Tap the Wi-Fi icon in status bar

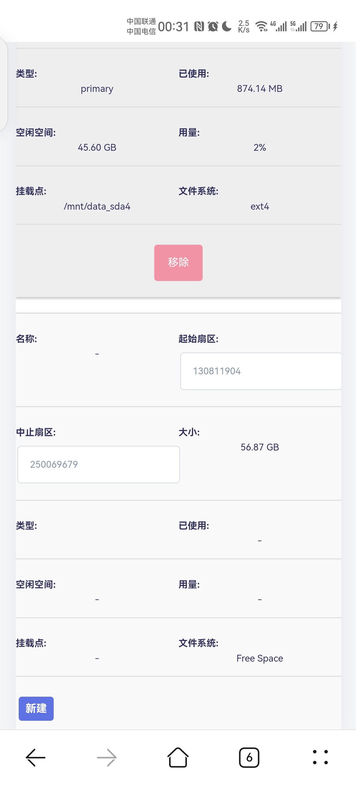(261, 26)
